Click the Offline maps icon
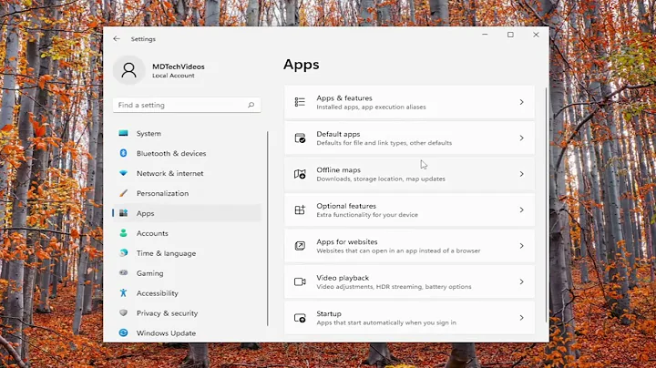This screenshot has width=656, height=368. tap(300, 174)
